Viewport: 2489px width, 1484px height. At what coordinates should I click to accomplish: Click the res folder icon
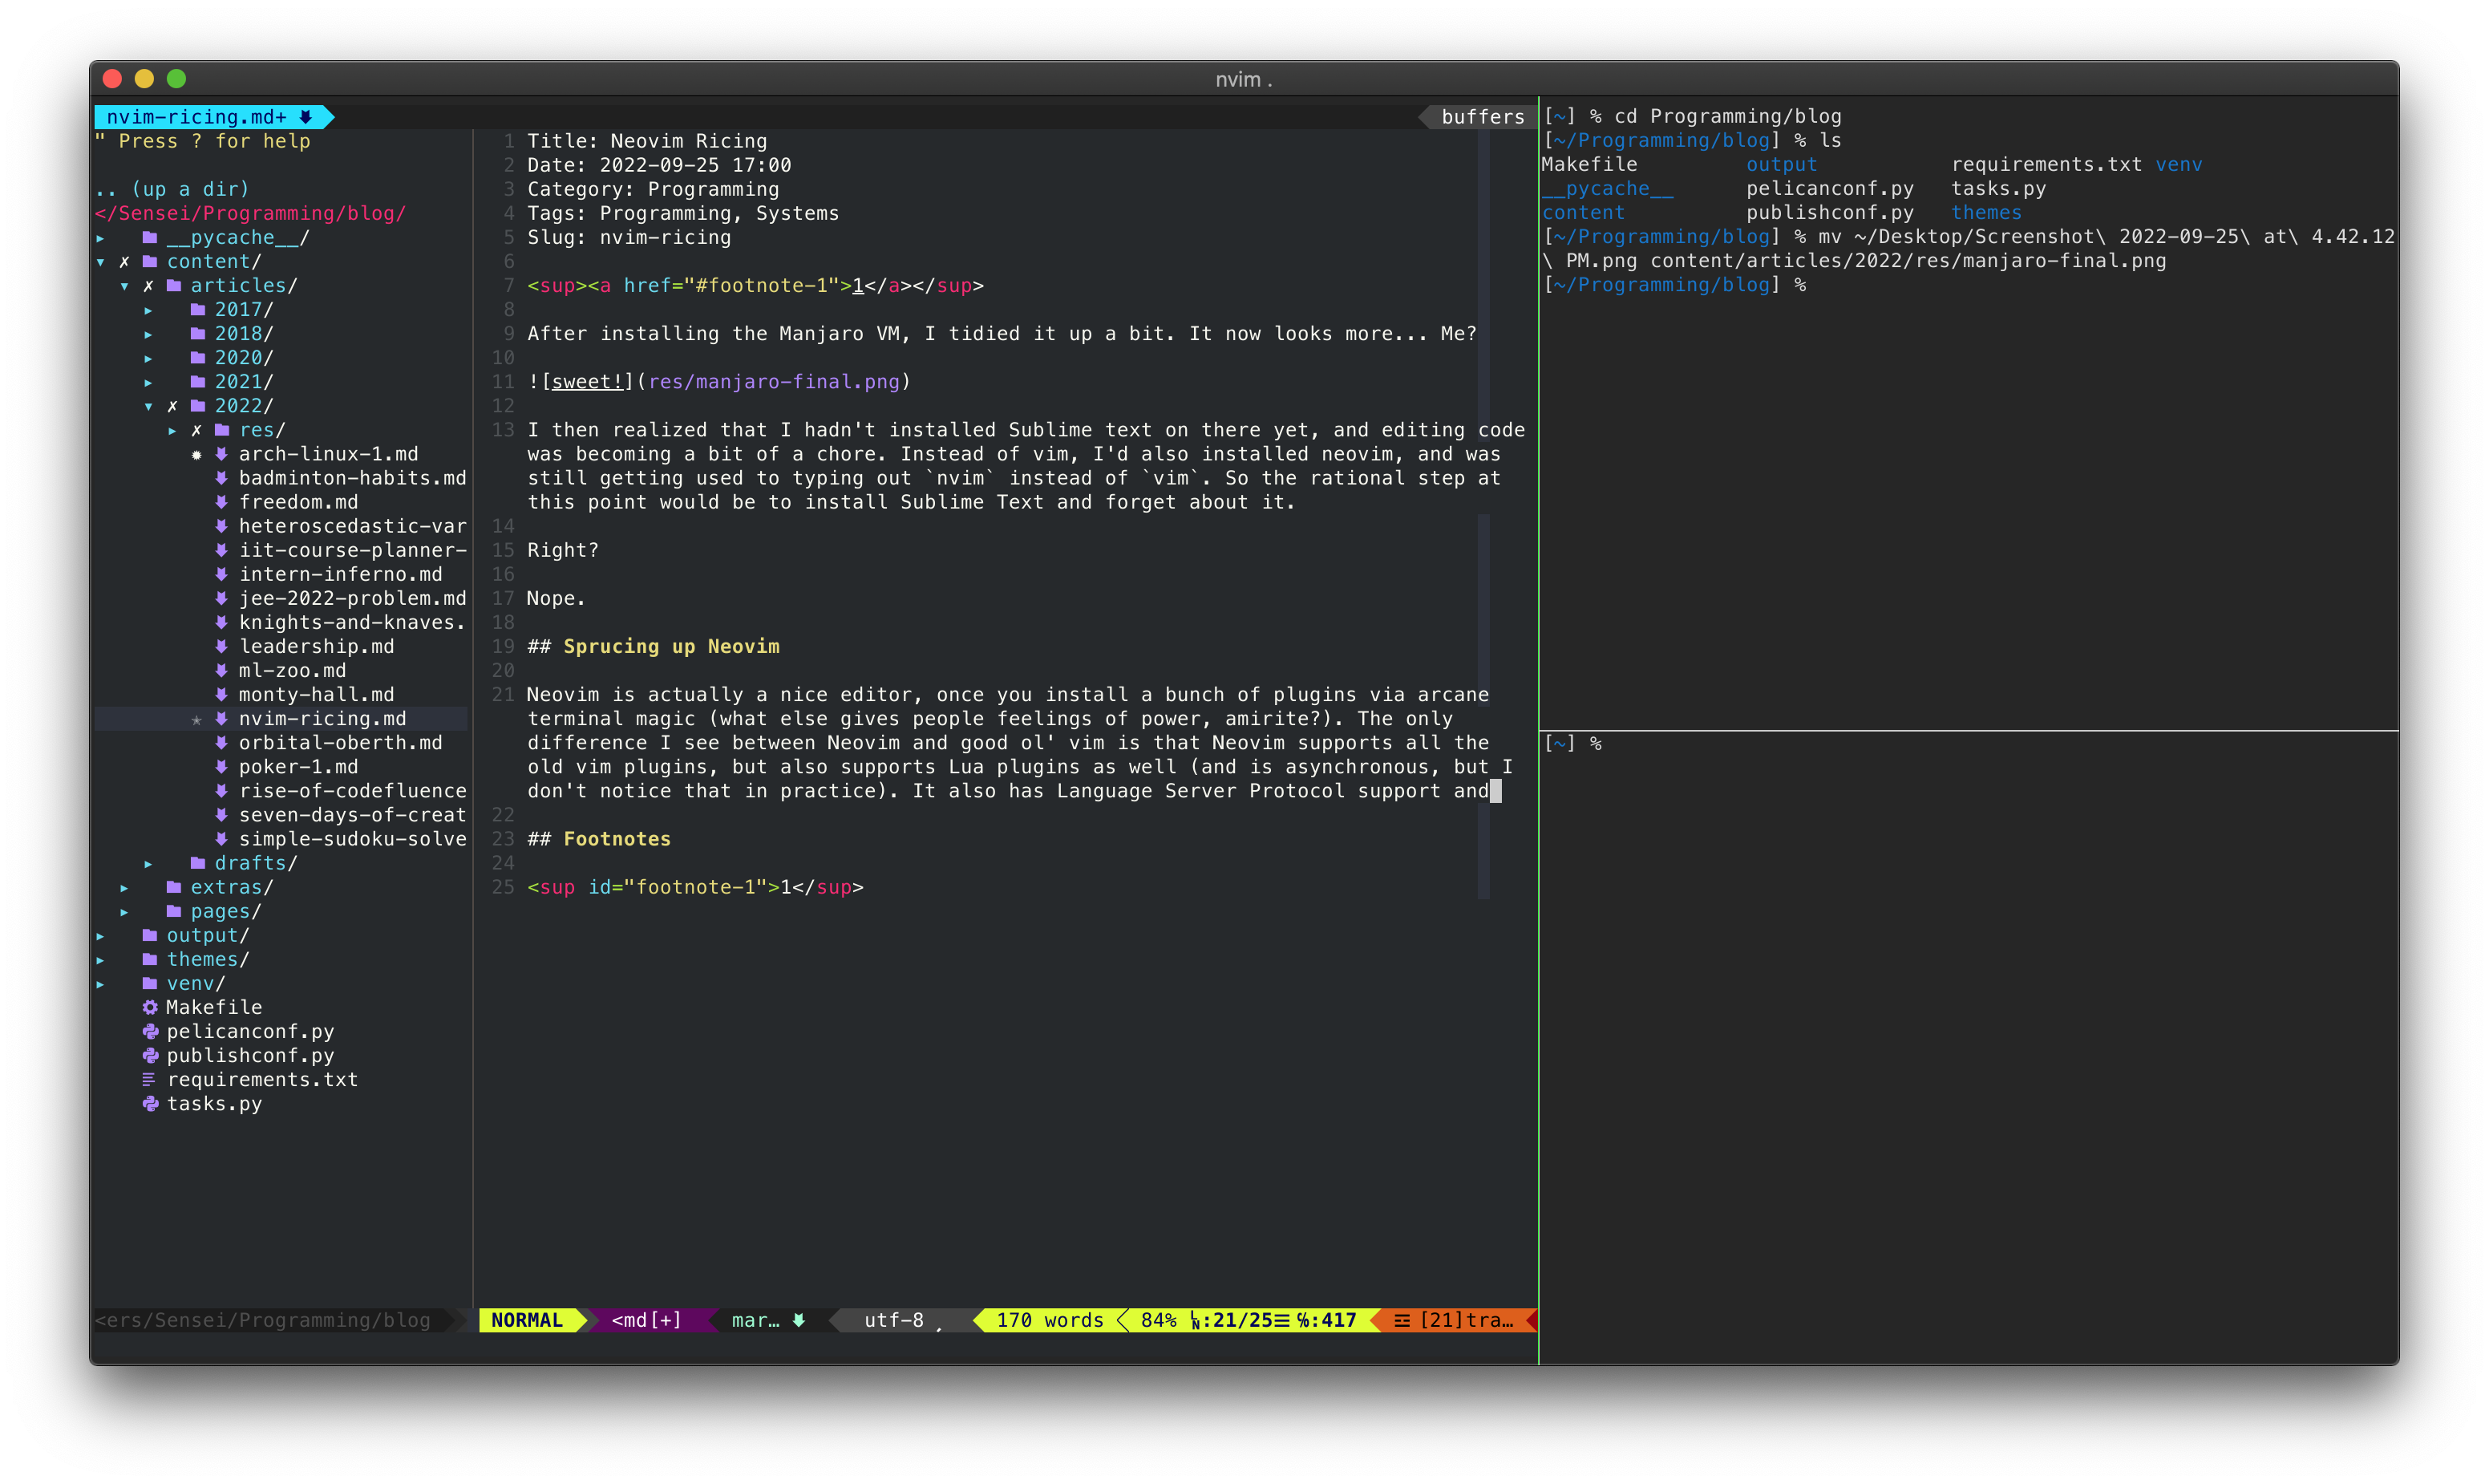[x=222, y=429]
